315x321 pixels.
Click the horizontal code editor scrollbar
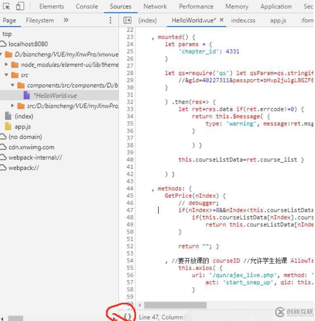point(175,305)
